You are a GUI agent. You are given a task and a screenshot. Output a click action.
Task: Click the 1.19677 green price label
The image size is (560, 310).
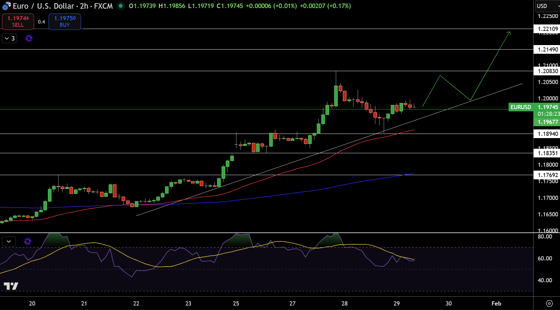(x=547, y=122)
